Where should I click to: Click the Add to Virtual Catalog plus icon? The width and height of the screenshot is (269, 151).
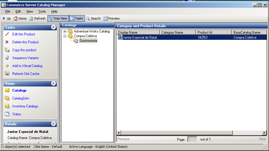(7, 66)
